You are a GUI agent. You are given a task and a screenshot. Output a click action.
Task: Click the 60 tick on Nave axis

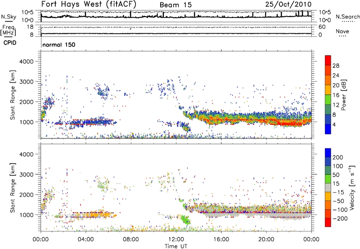tap(322, 27)
